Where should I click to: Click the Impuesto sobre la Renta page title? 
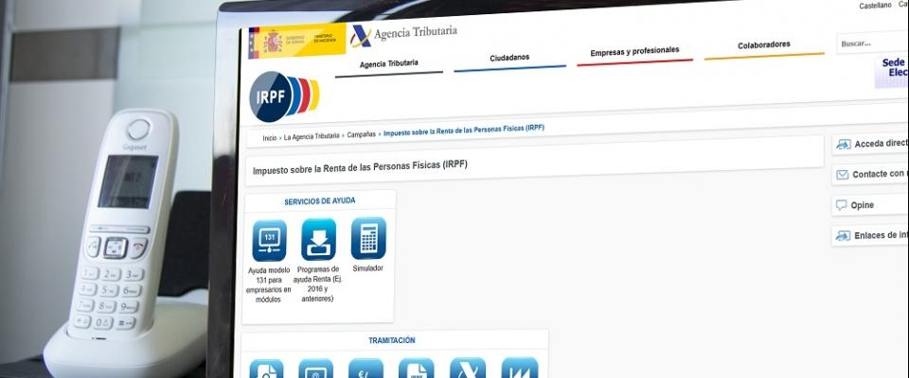point(360,168)
